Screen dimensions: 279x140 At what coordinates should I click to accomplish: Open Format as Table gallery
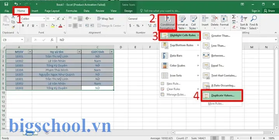182,22
